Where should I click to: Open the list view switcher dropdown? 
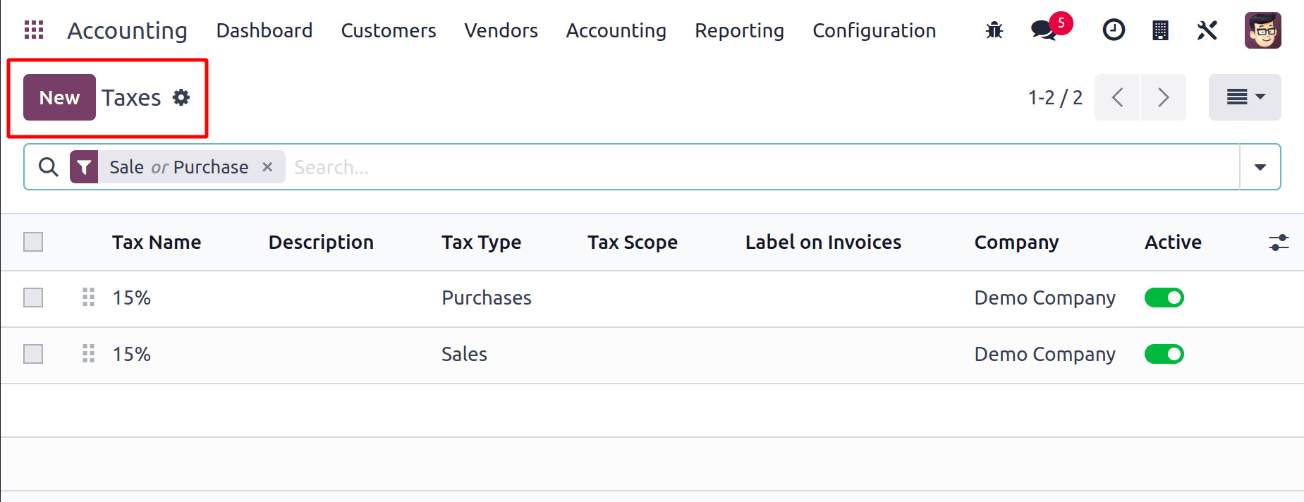pyautogui.click(x=1245, y=97)
